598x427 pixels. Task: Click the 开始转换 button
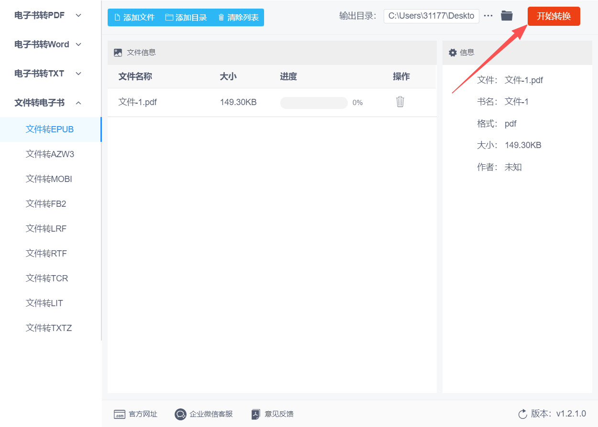(554, 16)
